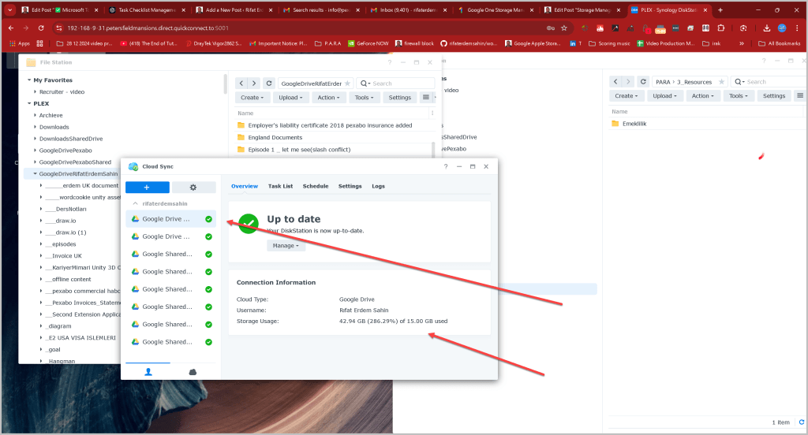Image resolution: width=808 pixels, height=435 pixels.
Task: Click Settings button in the PARA window toolbar
Action: tap(774, 96)
